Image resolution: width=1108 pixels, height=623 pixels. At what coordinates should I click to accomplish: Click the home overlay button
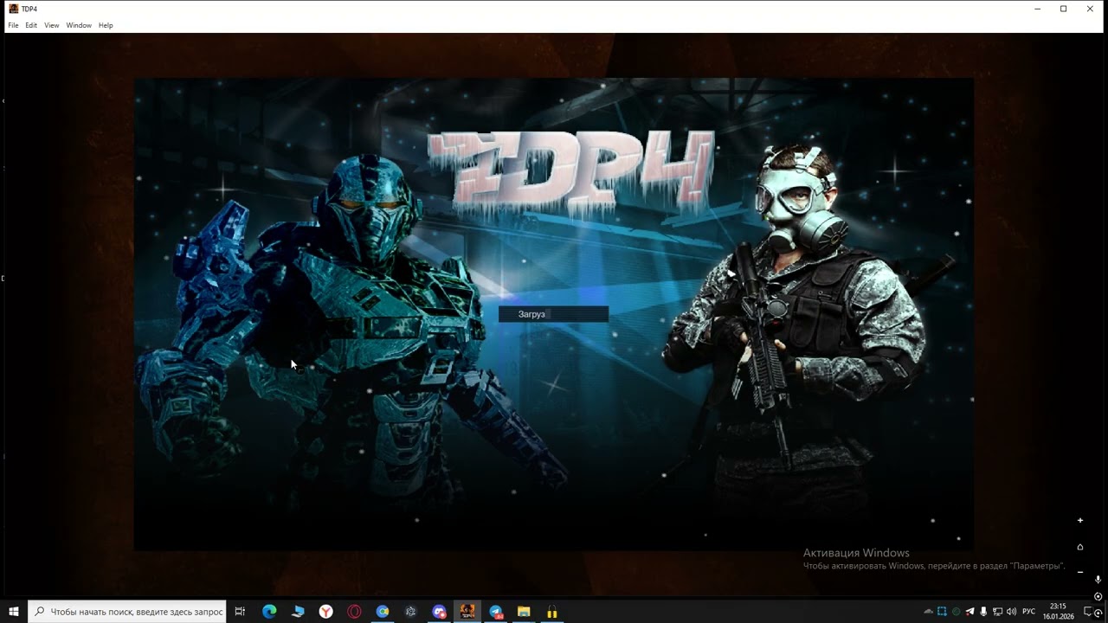tap(1080, 546)
